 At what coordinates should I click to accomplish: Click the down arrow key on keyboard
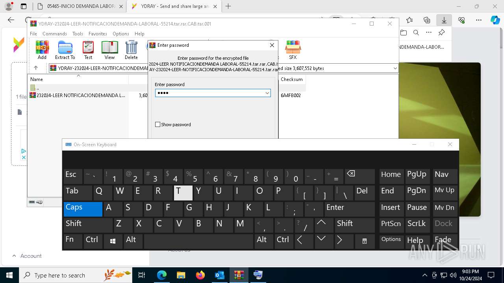[324, 241]
